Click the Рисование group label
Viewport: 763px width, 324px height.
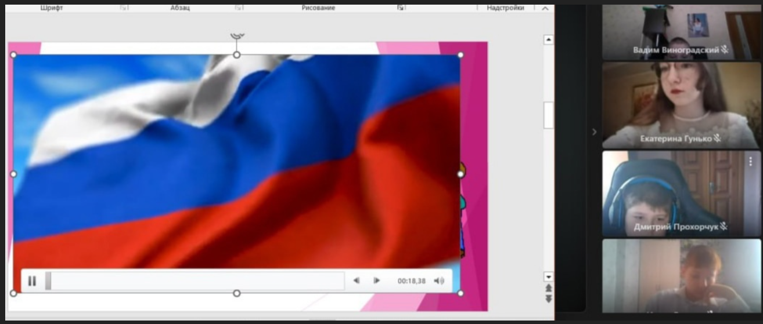pos(318,8)
